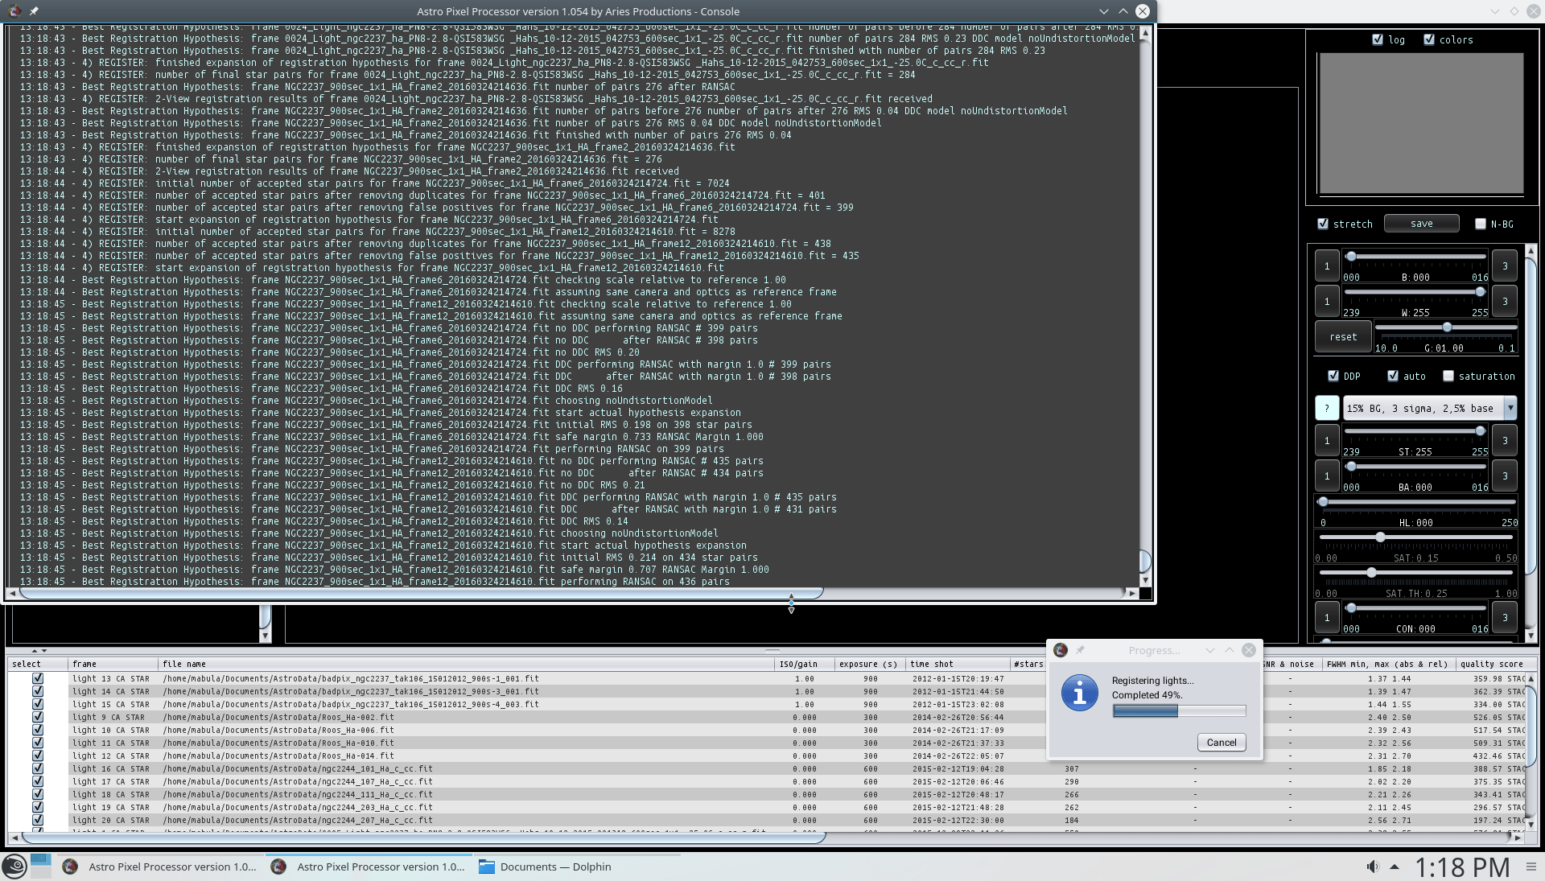Screen dimensions: 1545x881
Task: Click the frame table horizontal scrollbar thumb
Action: 422,838
